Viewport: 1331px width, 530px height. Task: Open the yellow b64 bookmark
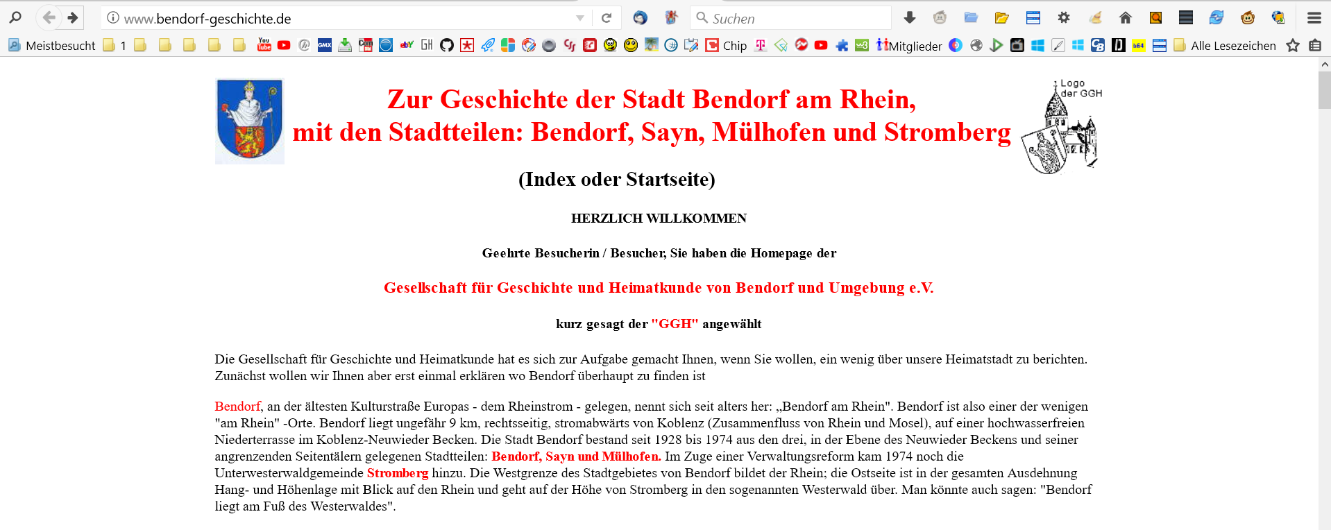coord(1139,45)
